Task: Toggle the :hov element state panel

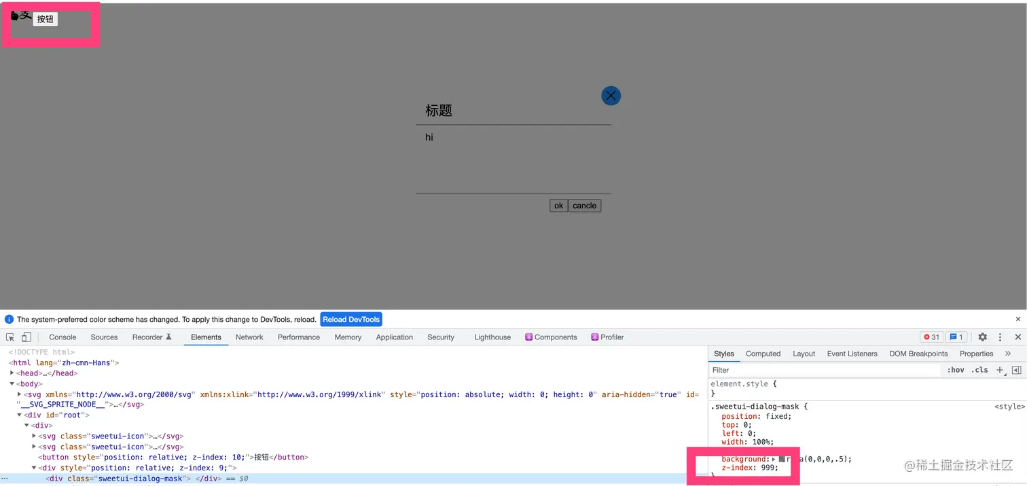Action: click(956, 370)
